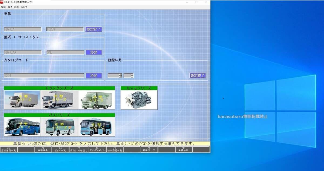The width and height of the screenshot is (324, 171).
Task: Select the Eng series engine image
Action: click(139, 100)
